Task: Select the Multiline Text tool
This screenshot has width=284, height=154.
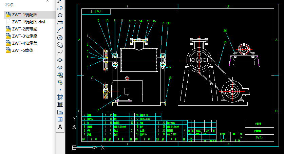Action: 60,127
